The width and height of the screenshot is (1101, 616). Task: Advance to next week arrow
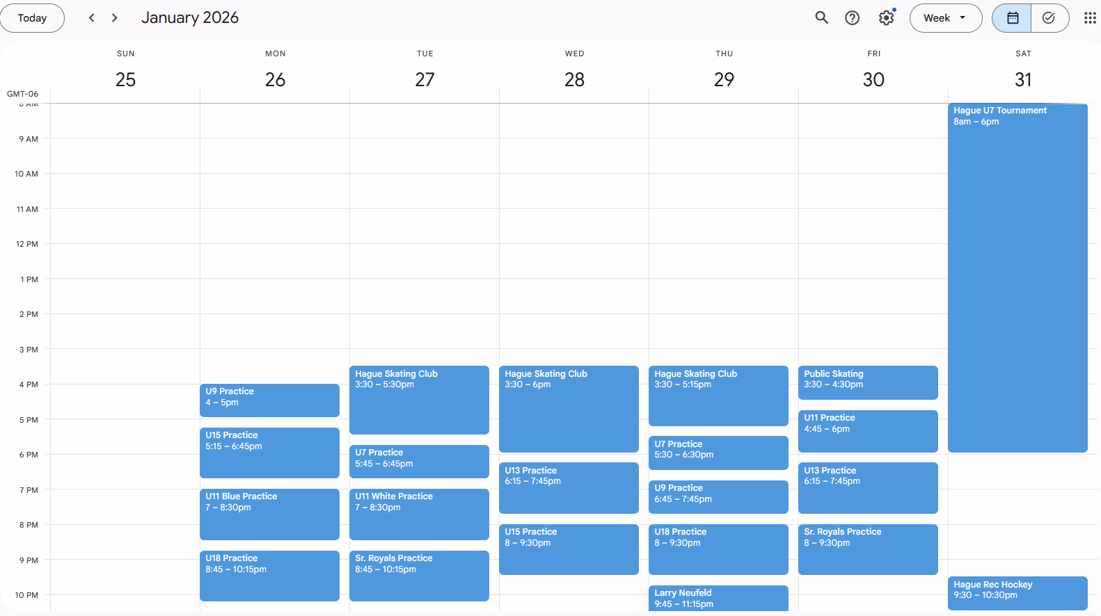click(115, 18)
